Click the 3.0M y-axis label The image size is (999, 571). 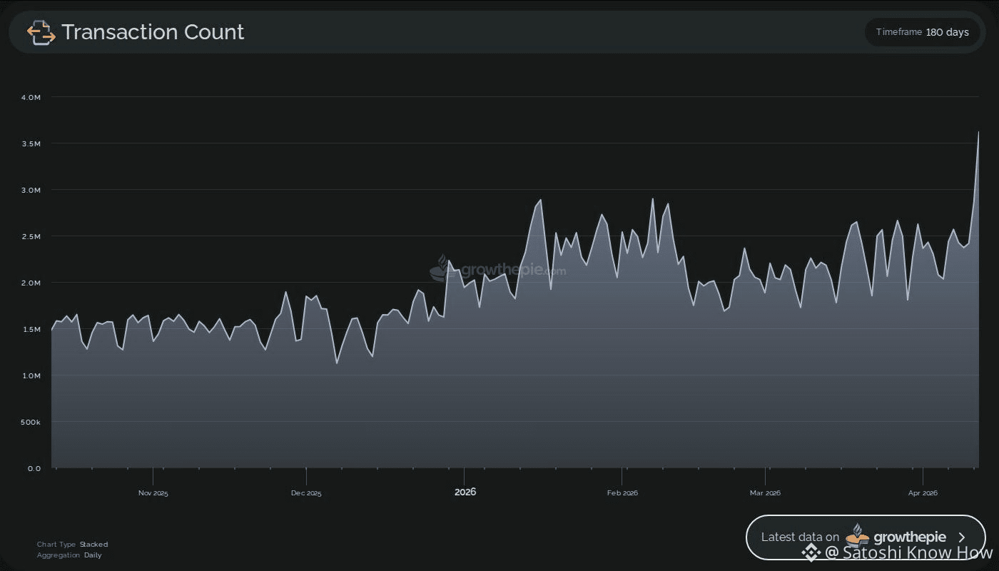tap(31, 190)
